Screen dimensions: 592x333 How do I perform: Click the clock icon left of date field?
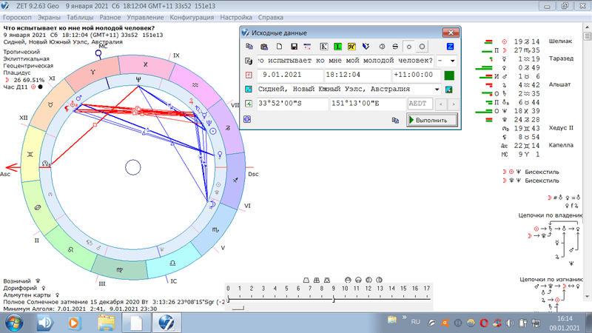coord(249,75)
